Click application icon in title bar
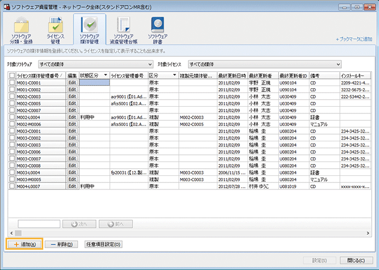 [x=7, y=7]
